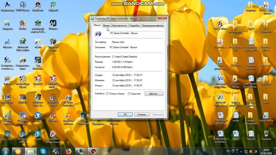This screenshot has height=155, width=276.
Task: Open the BabyType folder
Action: pos(266,80)
